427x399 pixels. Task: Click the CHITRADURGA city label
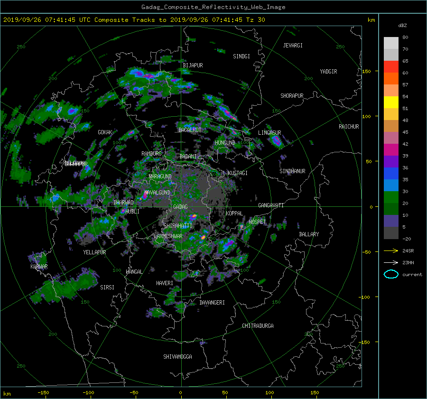(258, 326)
